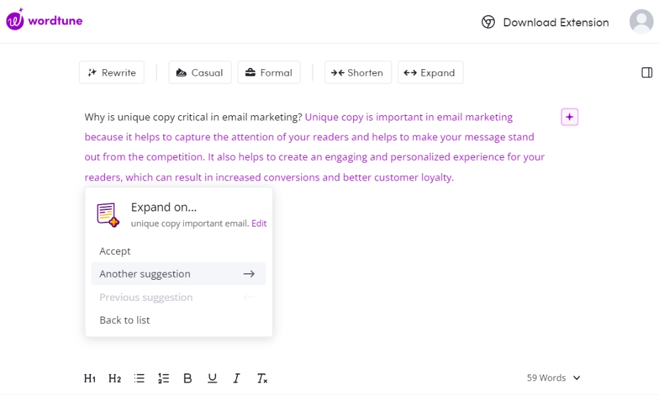Click the Edit link in Expand on
The image size is (659, 395).
pyautogui.click(x=259, y=223)
